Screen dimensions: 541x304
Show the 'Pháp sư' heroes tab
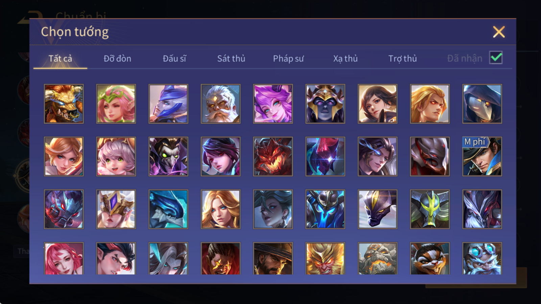(288, 58)
